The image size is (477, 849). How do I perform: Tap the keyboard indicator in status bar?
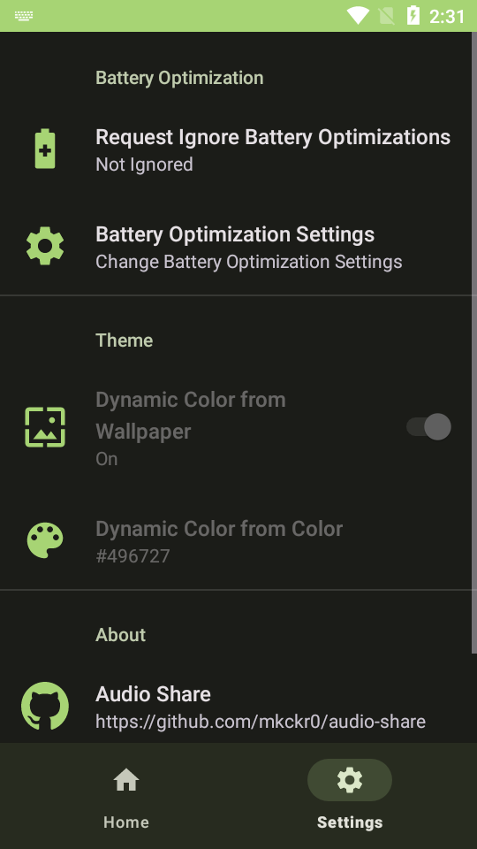click(x=25, y=16)
